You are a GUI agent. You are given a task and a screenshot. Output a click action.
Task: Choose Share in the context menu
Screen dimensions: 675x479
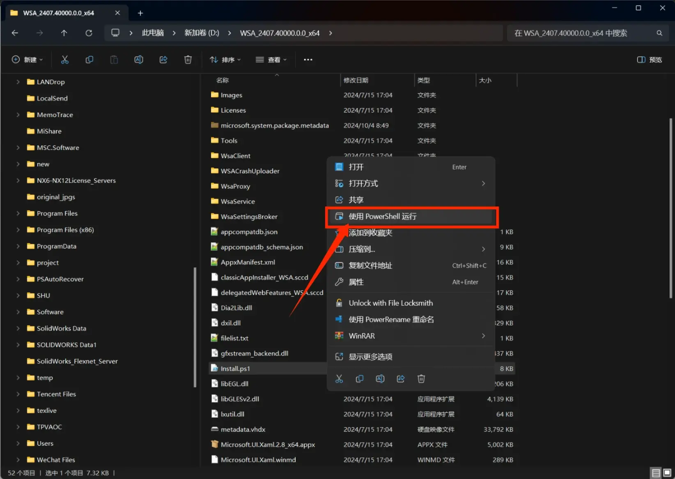tap(411, 200)
